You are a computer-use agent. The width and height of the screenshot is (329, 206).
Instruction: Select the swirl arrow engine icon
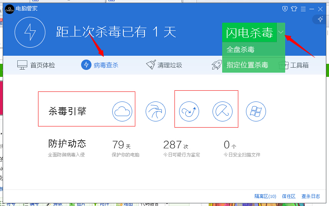189,111
